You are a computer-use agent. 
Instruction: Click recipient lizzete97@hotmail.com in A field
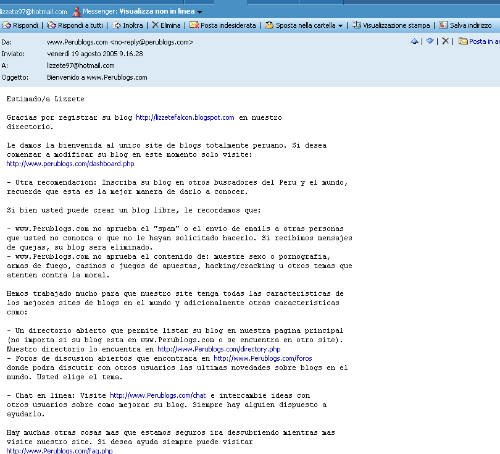[x=81, y=65]
